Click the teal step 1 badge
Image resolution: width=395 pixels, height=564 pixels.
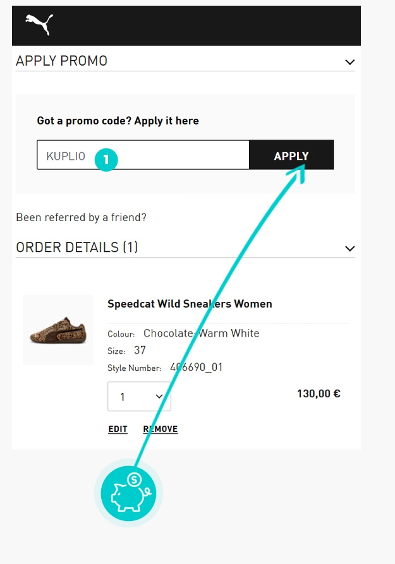coord(106,160)
